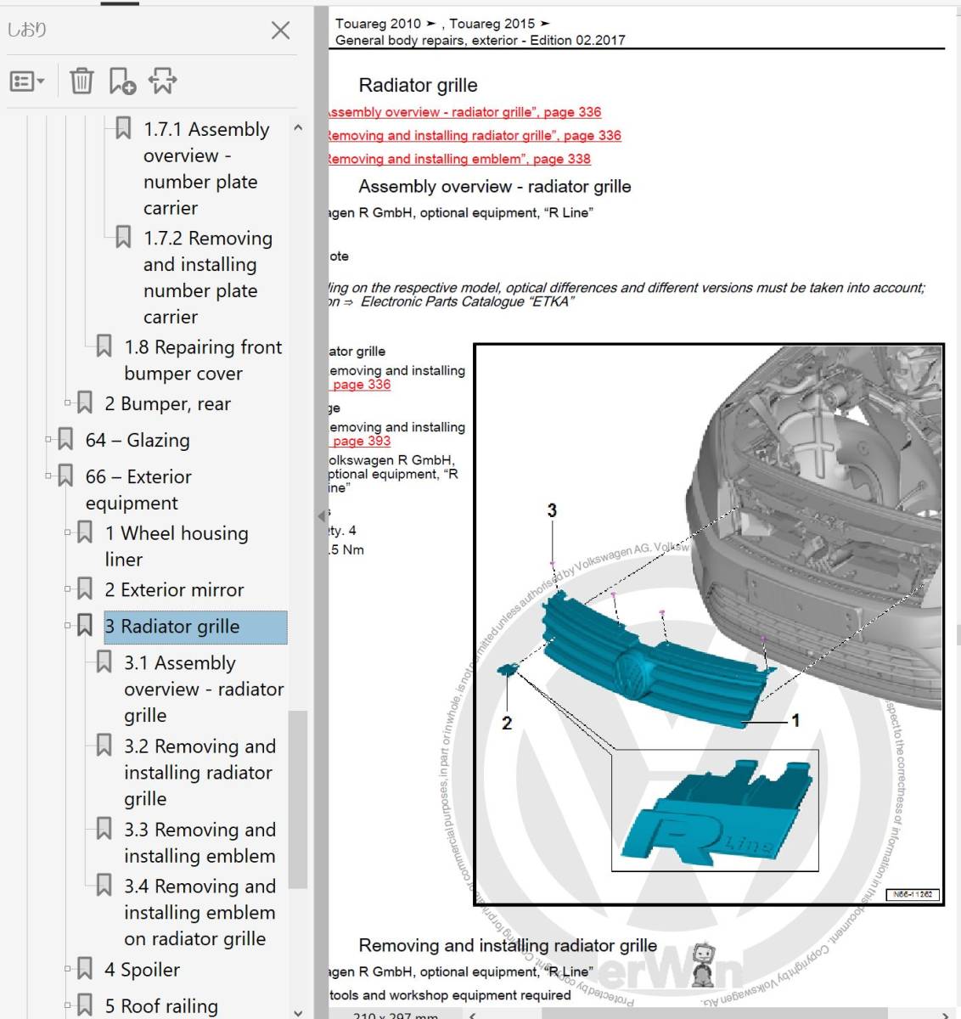Image resolution: width=961 pixels, height=1019 pixels.
Task: Select the 4 Spoiler bookmark
Action: tap(142, 969)
